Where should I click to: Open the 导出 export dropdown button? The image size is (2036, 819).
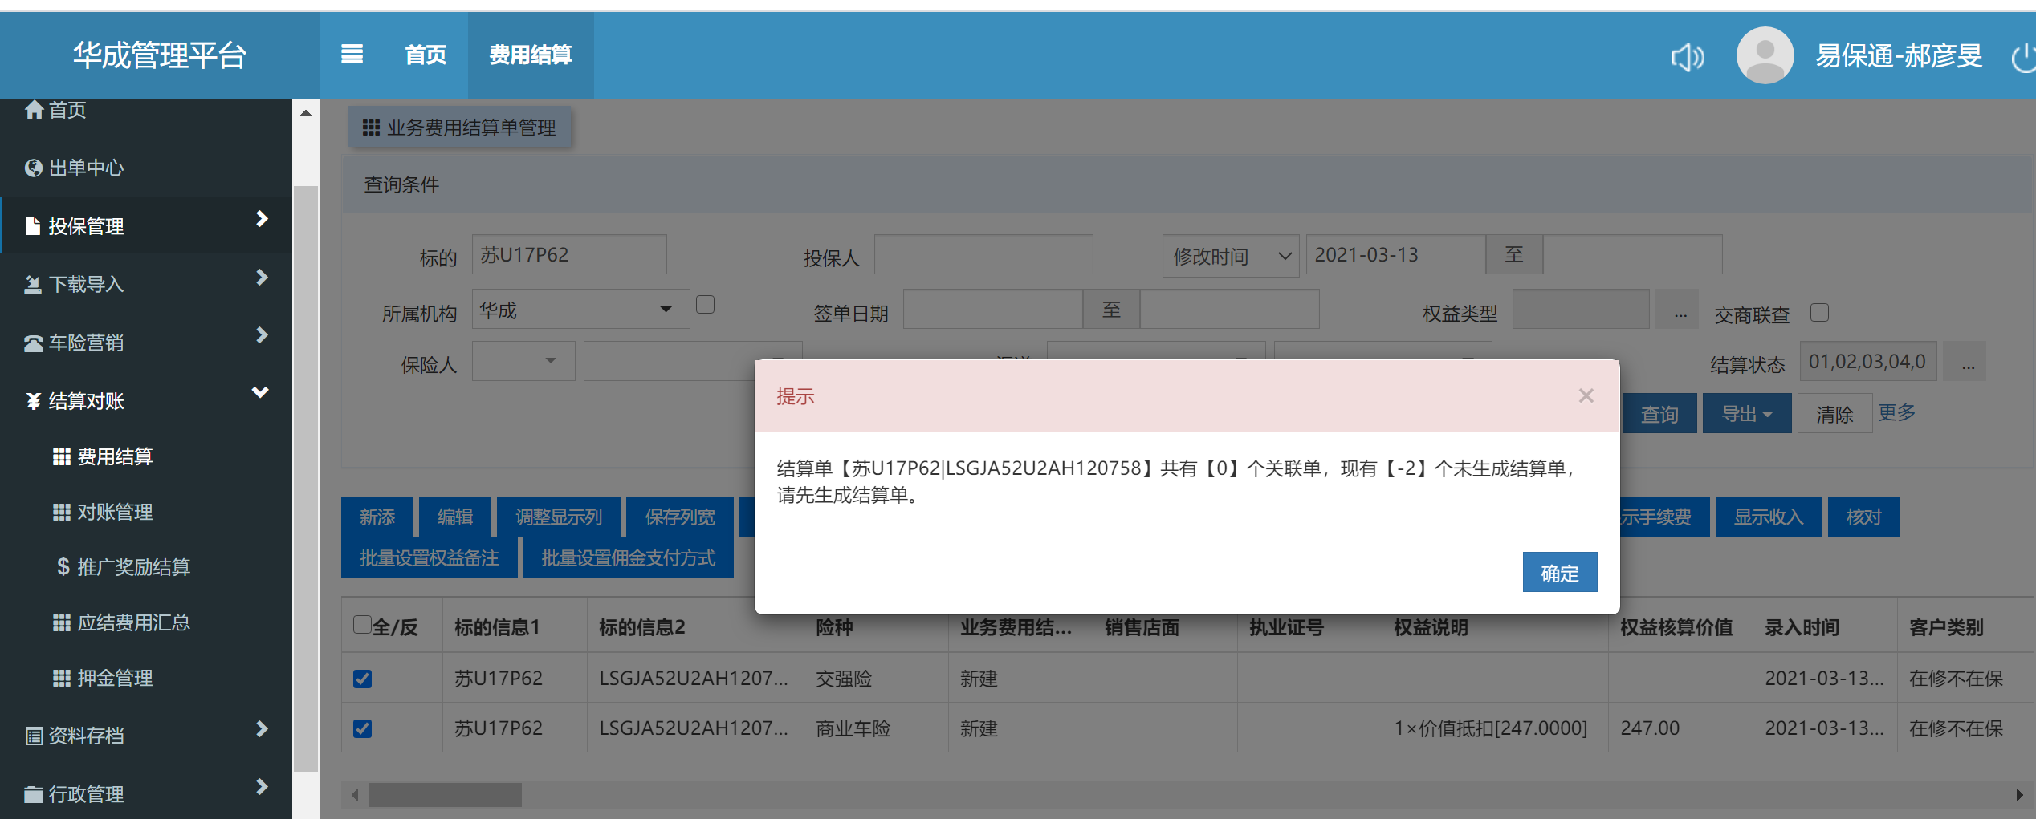[x=1747, y=414]
